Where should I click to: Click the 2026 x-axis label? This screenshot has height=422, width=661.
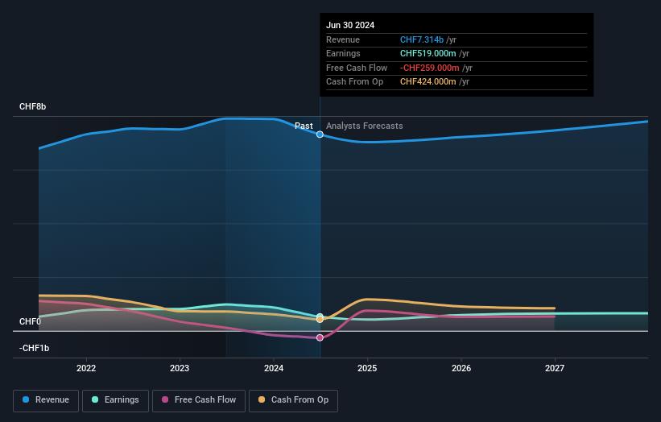coord(461,369)
